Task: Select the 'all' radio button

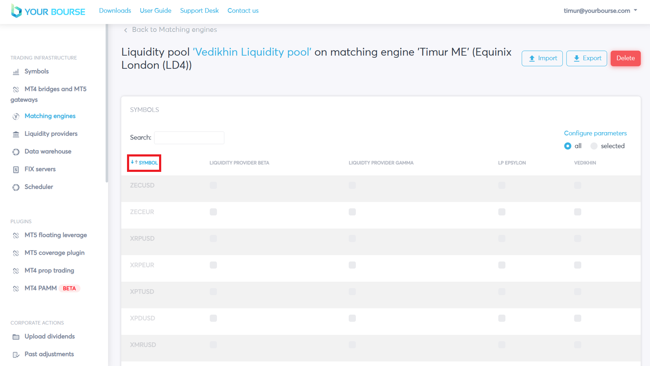Action: tap(567, 146)
